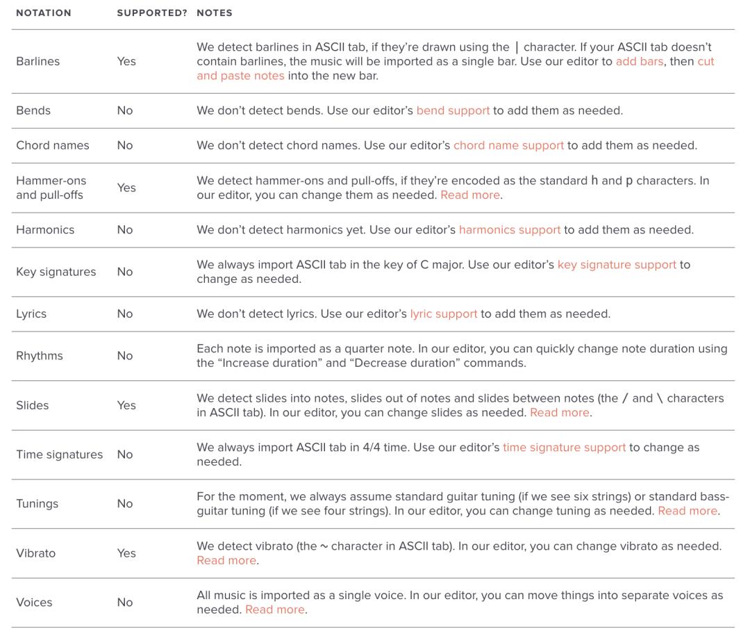Open 'Read more' in the Slides row
Image resolution: width=750 pixels, height=638 pixels.
coord(560,413)
